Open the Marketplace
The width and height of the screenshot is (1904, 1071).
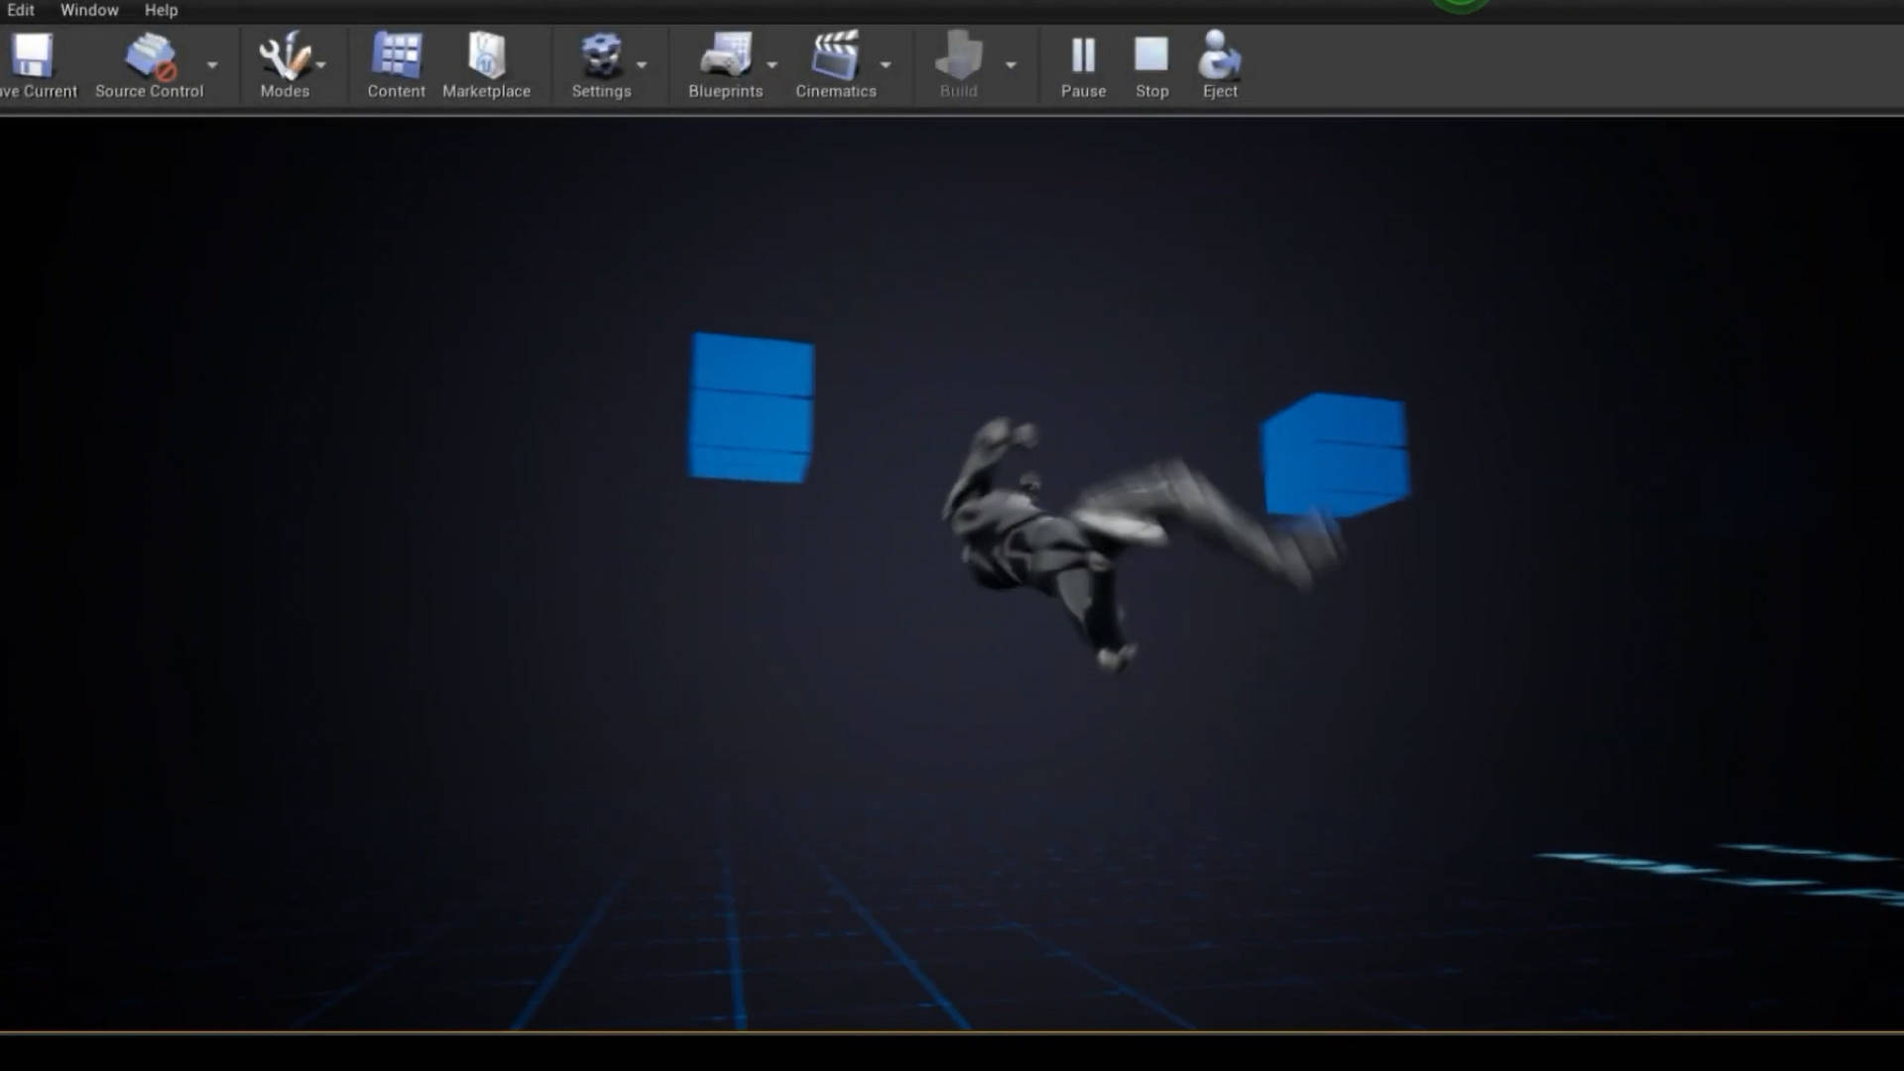(486, 65)
